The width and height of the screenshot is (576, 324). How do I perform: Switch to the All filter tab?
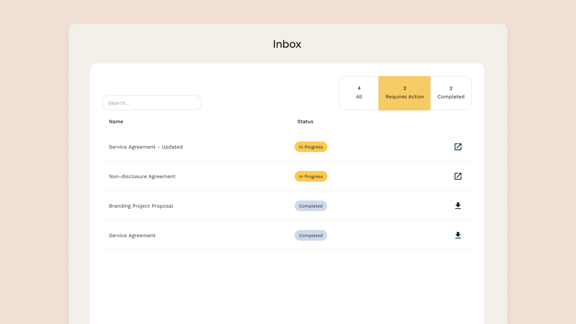click(x=359, y=93)
